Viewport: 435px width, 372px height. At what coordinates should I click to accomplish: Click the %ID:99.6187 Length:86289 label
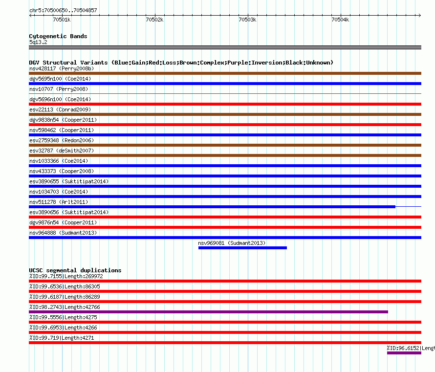tap(65, 297)
